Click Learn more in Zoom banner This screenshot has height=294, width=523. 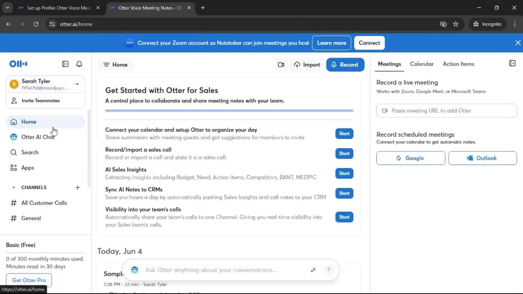(x=332, y=43)
